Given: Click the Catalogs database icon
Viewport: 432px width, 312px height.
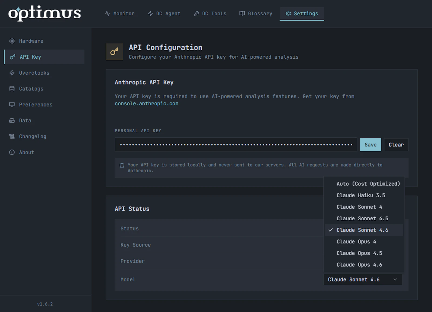Looking at the screenshot, I should pos(12,89).
